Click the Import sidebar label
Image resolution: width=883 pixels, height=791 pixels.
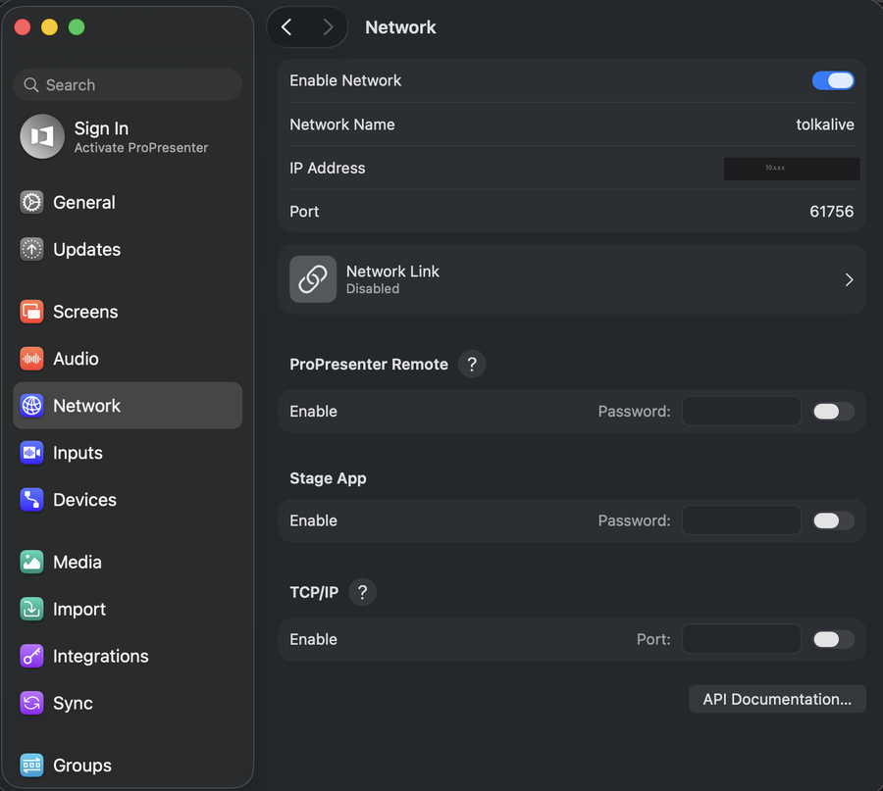(79, 609)
